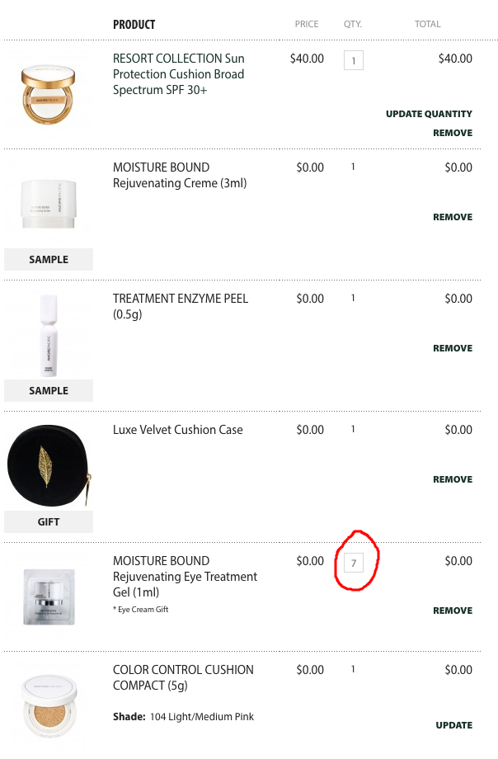Click the SAMPLE label under Rejuvenating Creme
The height and width of the screenshot is (759, 498).
pos(49,259)
